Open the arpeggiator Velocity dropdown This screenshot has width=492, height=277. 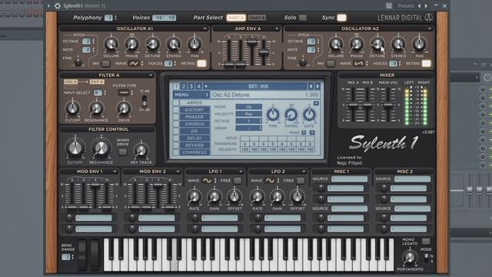coord(248,114)
